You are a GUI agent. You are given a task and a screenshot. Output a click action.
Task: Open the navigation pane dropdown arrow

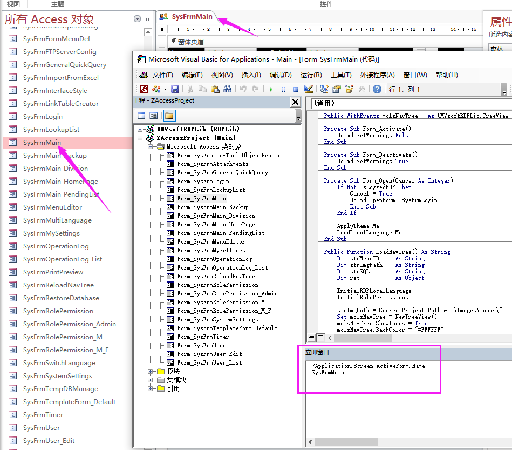pyautogui.click(x=137, y=19)
